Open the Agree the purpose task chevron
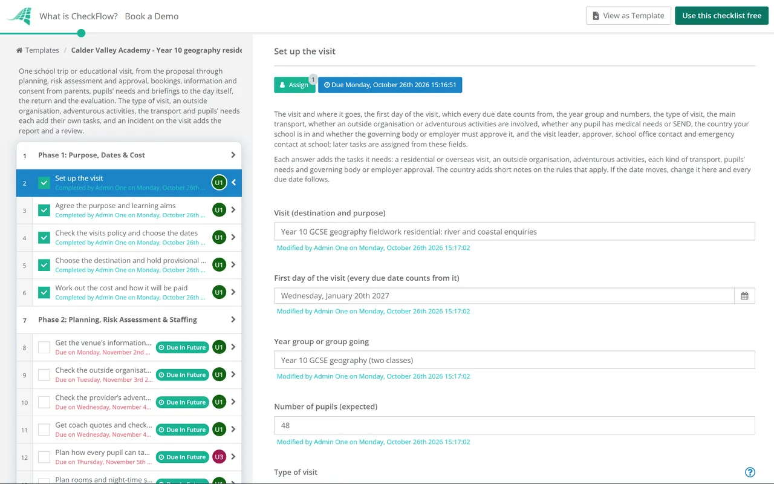Image resolution: width=774 pixels, height=484 pixels. pyautogui.click(x=233, y=210)
